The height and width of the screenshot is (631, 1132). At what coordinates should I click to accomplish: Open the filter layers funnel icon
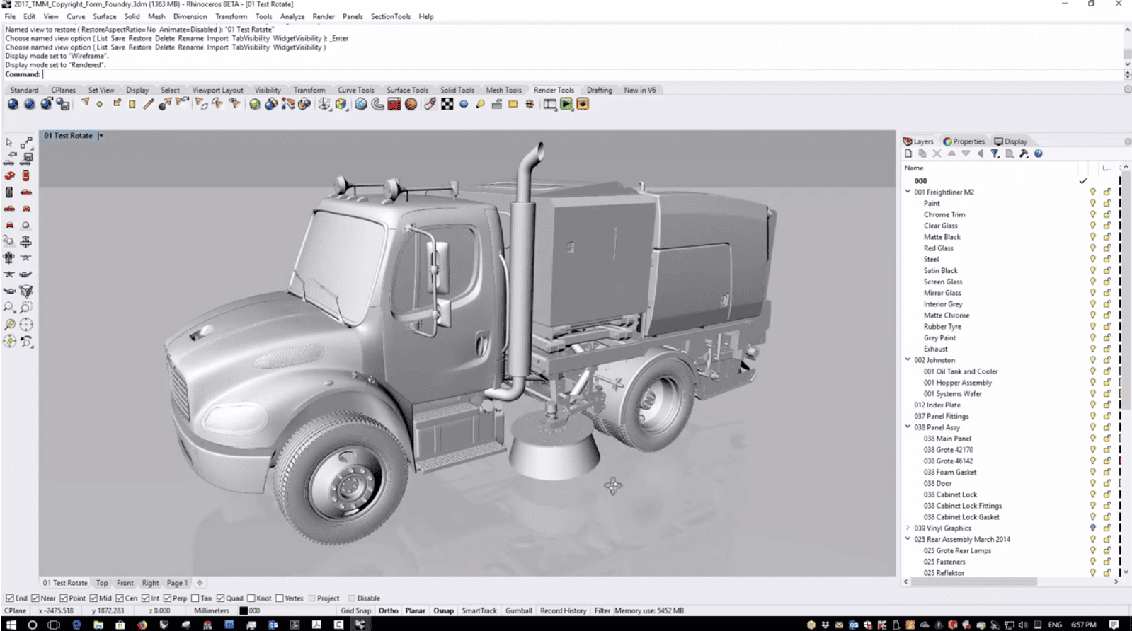coord(995,154)
